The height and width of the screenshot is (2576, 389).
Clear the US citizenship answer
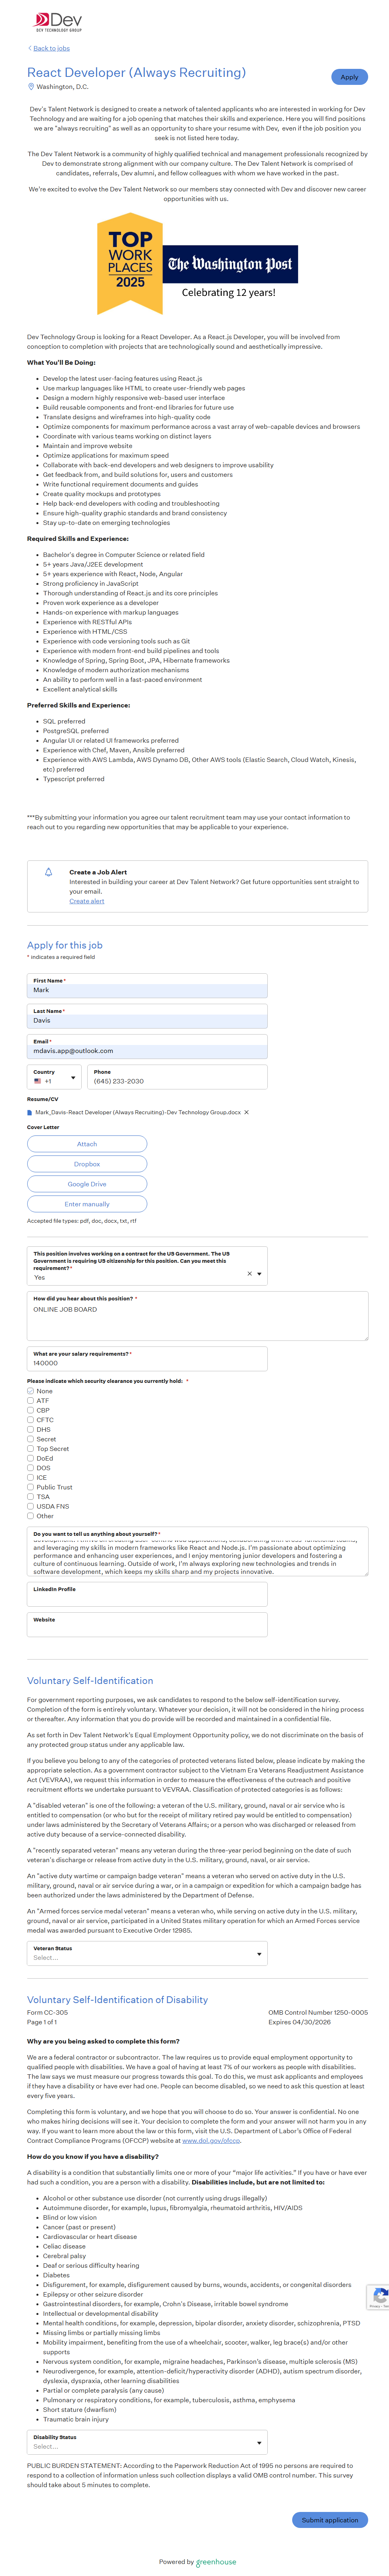click(x=249, y=1274)
